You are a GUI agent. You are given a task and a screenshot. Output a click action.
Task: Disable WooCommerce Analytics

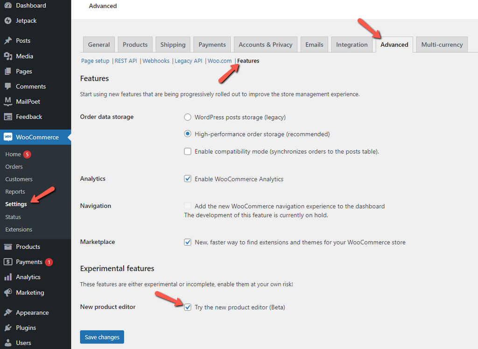(187, 178)
